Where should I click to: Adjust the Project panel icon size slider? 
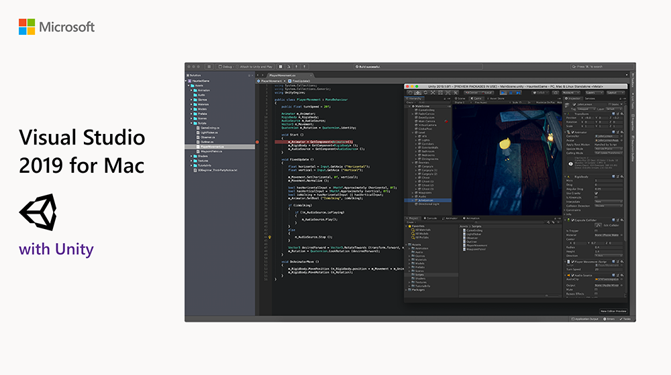click(x=546, y=295)
